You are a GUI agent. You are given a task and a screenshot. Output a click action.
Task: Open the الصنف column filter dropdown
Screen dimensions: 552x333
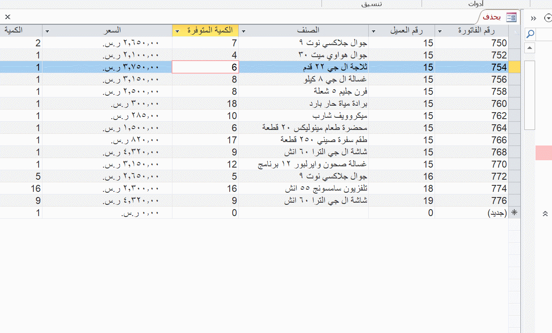tap(244, 31)
